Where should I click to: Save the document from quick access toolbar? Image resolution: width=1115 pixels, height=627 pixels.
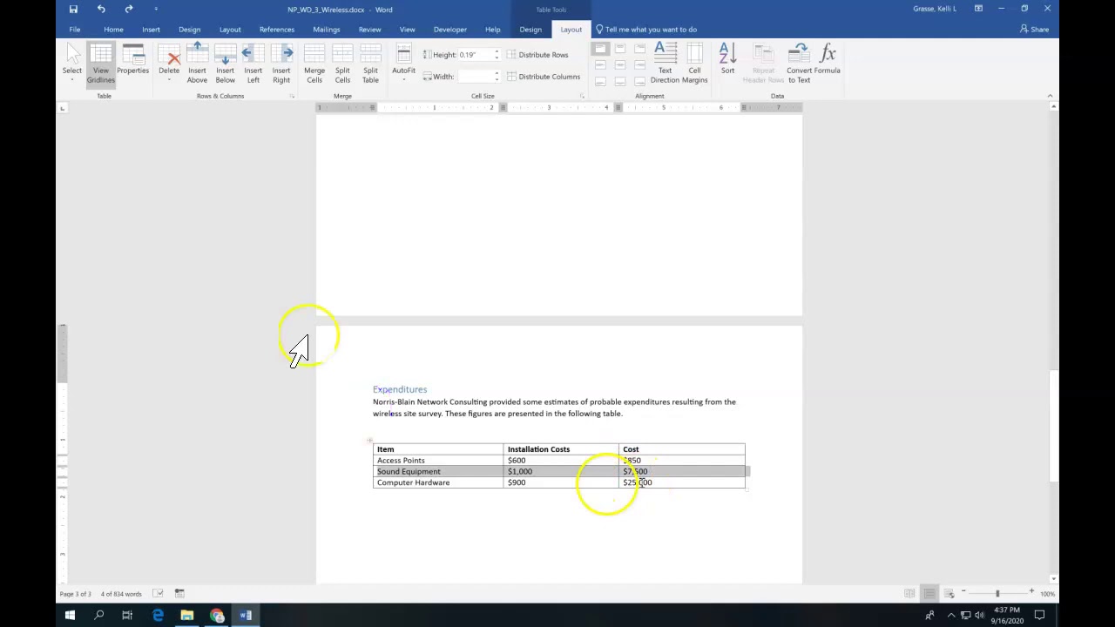73,9
